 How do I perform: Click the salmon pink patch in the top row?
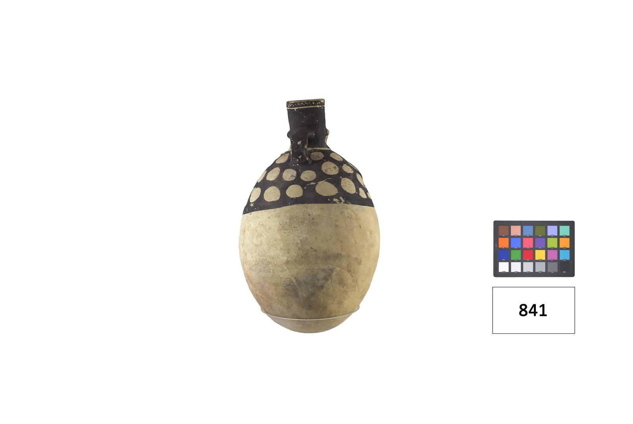point(516,230)
